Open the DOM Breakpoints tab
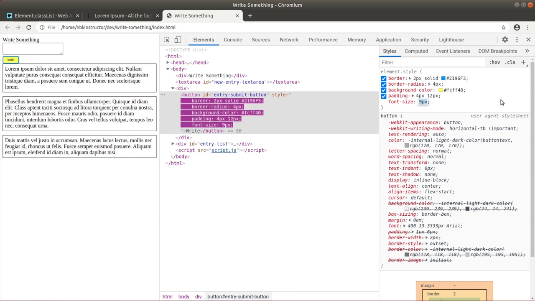 point(498,51)
